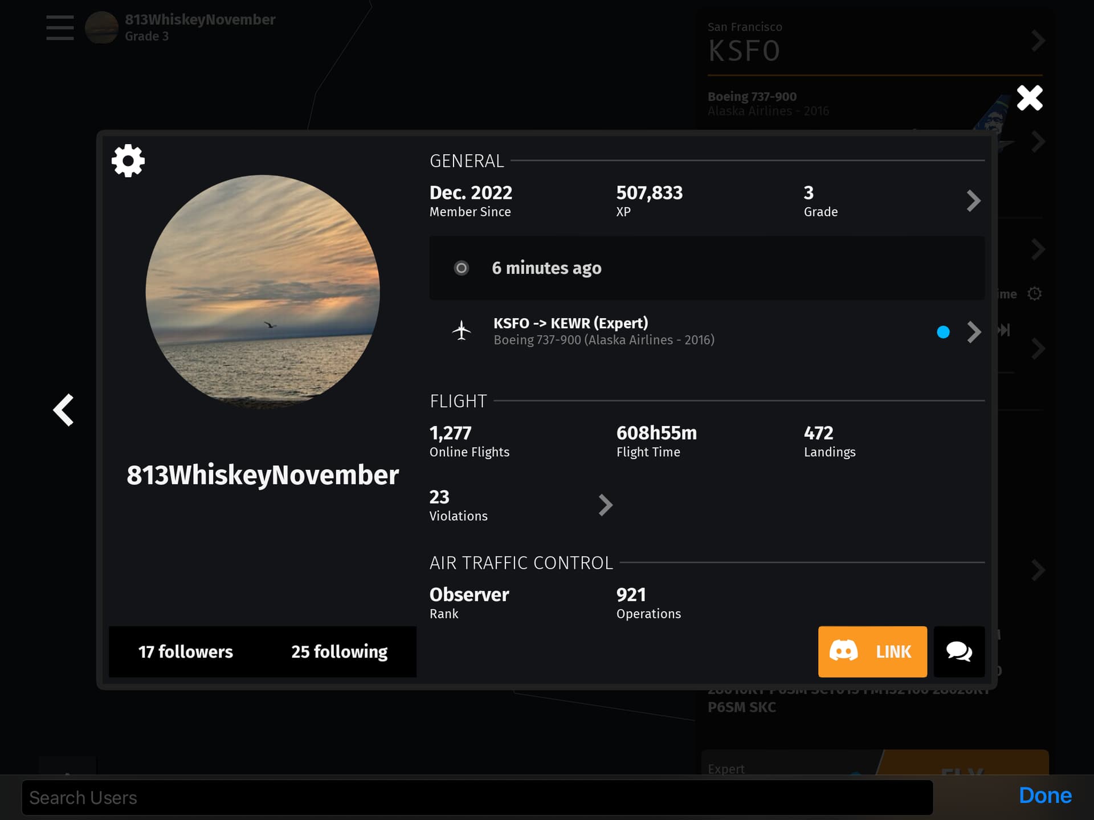Expand the Grade details chevron
This screenshot has width=1094, height=820.
(x=974, y=200)
